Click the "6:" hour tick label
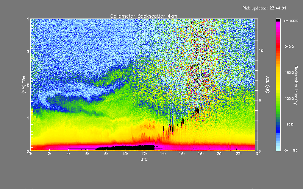This screenshot has height=189, width=303. (x=87, y=154)
